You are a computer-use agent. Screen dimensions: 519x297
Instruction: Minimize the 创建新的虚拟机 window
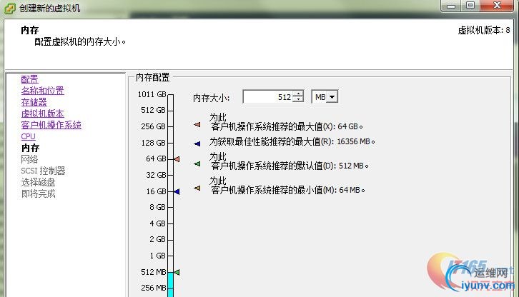[451, 6]
